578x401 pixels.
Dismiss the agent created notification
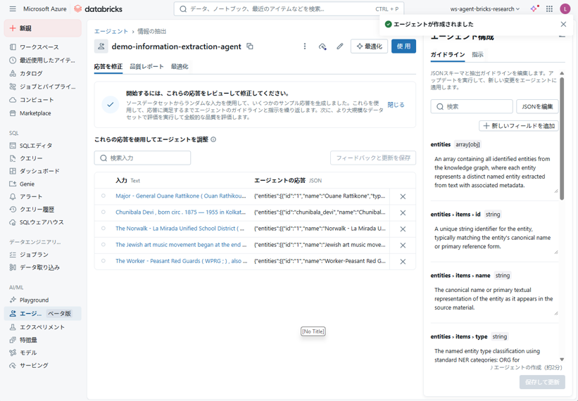(563, 24)
